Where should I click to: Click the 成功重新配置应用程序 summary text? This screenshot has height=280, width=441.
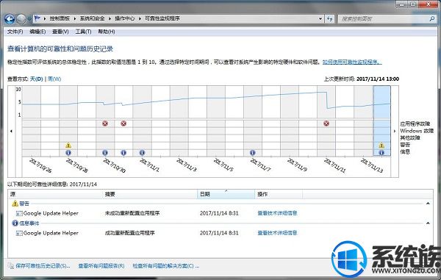(129, 233)
